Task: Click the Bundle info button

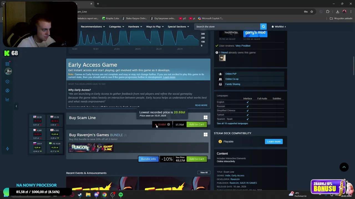Action: 148,159
